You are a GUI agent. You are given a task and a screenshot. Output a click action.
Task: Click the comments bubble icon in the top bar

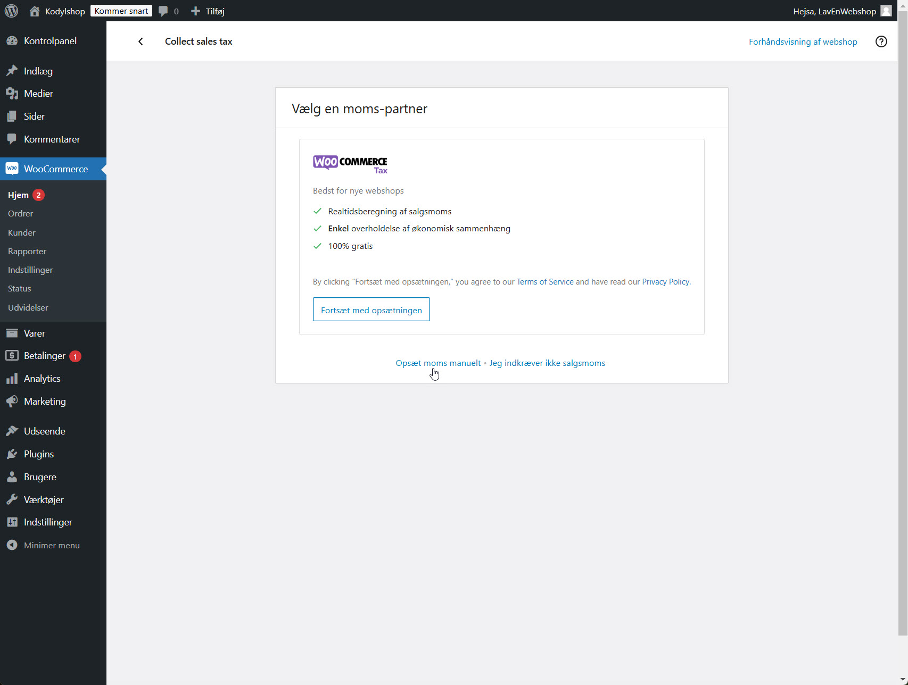tap(163, 11)
